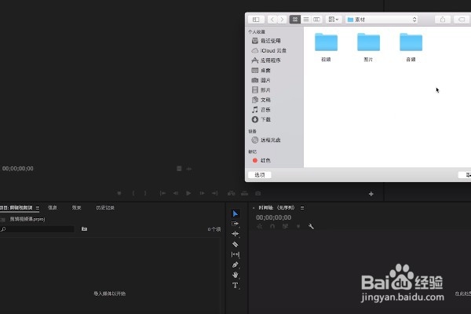Open monitor button editor plus icon
The width and height of the screenshot is (471, 314).
[371, 194]
